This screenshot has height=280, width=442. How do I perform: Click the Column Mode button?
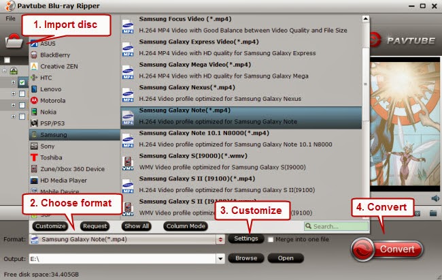186,226
